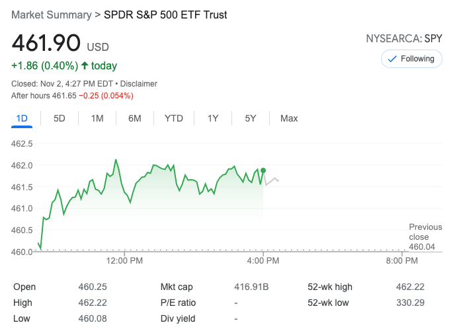Screen dimensions: 453x329
Task: Click the chart peak near 12:00 PM
Action: 116,160
